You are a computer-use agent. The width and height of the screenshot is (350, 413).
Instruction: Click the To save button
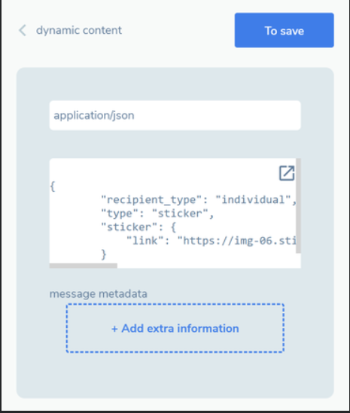point(284,30)
